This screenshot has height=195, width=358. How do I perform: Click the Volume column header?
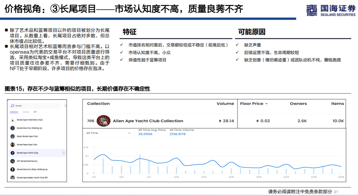(225, 104)
